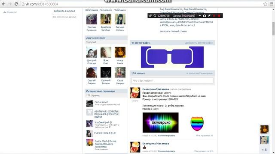Click к записям Екатерины link

click(x=200, y=73)
